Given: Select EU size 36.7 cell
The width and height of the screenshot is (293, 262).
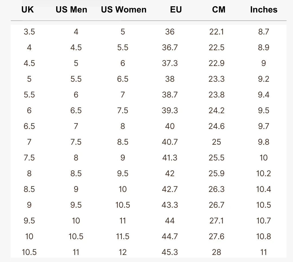Looking at the screenshot, I should tap(170, 48).
